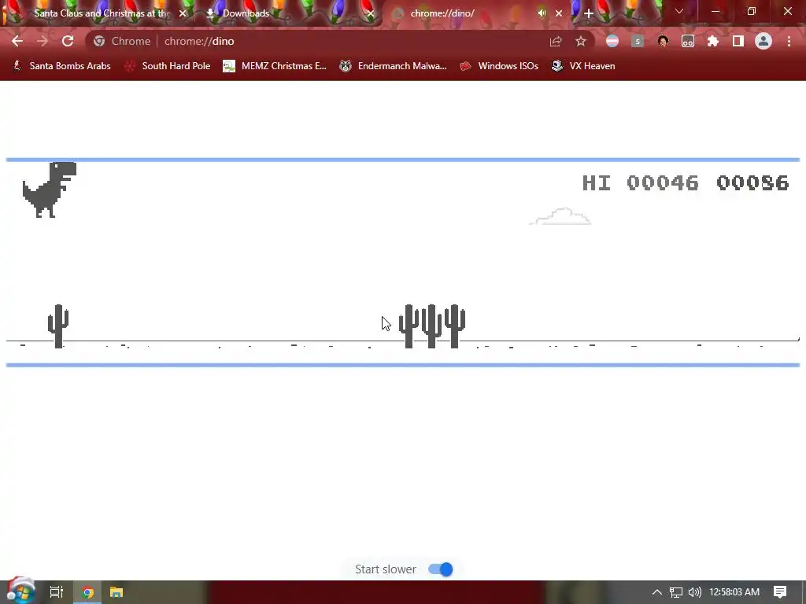The width and height of the screenshot is (806, 604).
Task: Click the Start slower label
Action: pos(386,569)
